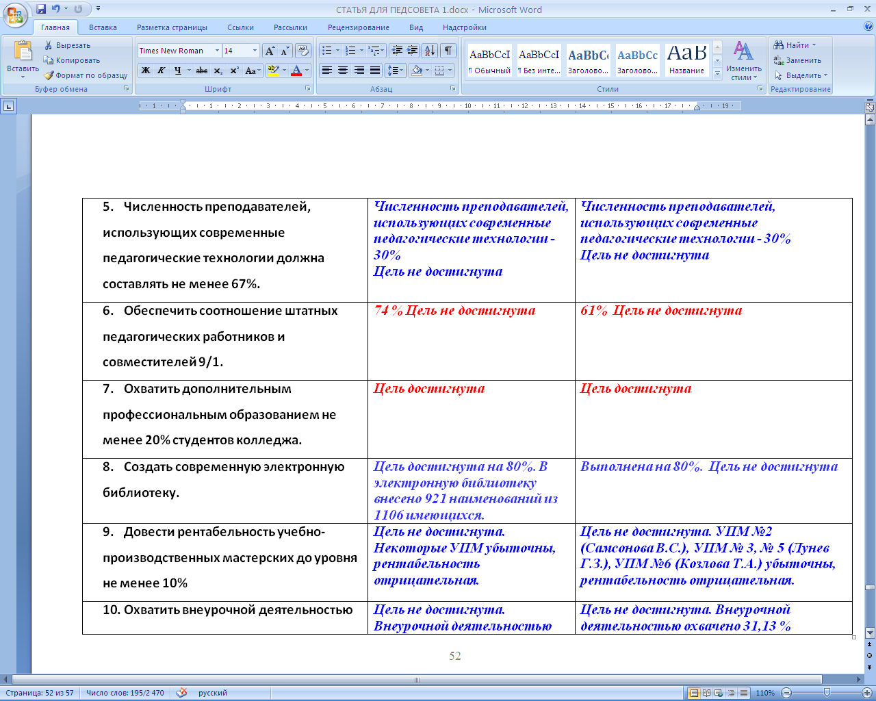Image resolution: width=876 pixels, height=701 pixels.
Task: Toggle bold (Ж) formatting
Action: point(146,71)
